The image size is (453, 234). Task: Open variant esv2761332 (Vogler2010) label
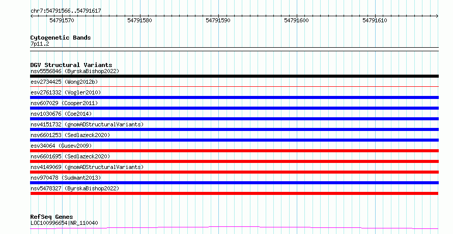click(66, 92)
